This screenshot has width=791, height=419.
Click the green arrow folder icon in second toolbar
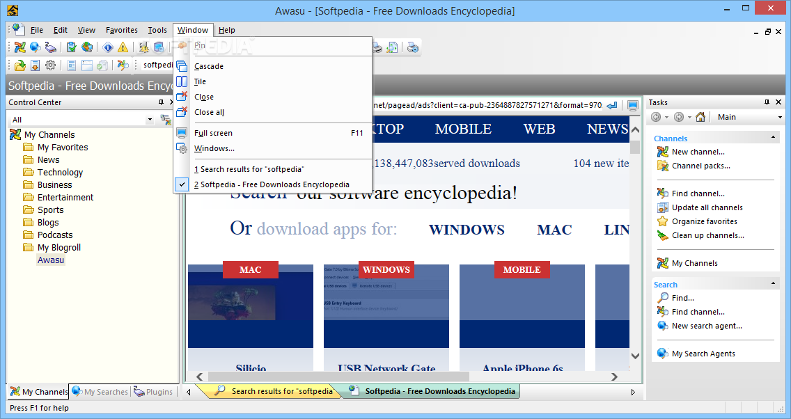tap(19, 65)
